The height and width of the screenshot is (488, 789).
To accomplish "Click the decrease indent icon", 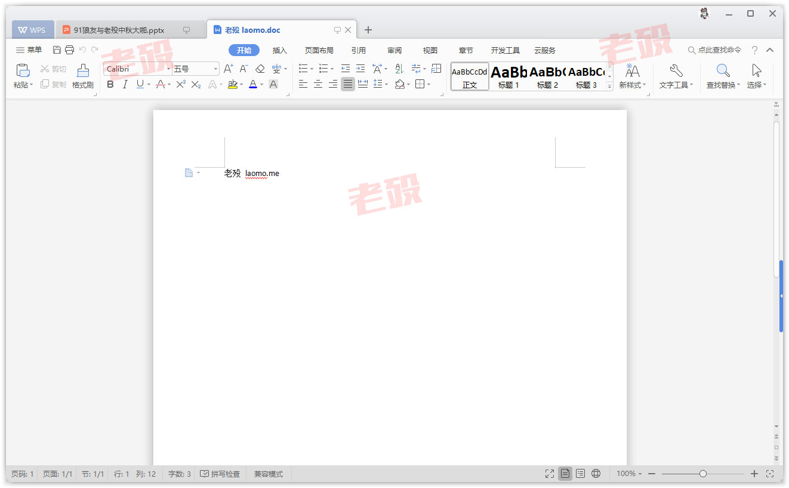I will [x=345, y=69].
